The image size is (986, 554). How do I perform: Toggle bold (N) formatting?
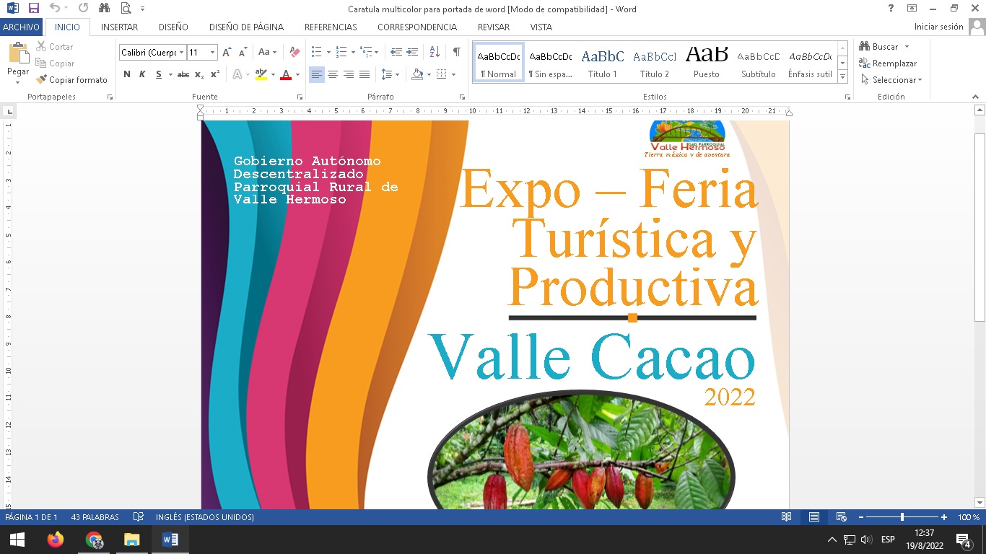pos(127,74)
